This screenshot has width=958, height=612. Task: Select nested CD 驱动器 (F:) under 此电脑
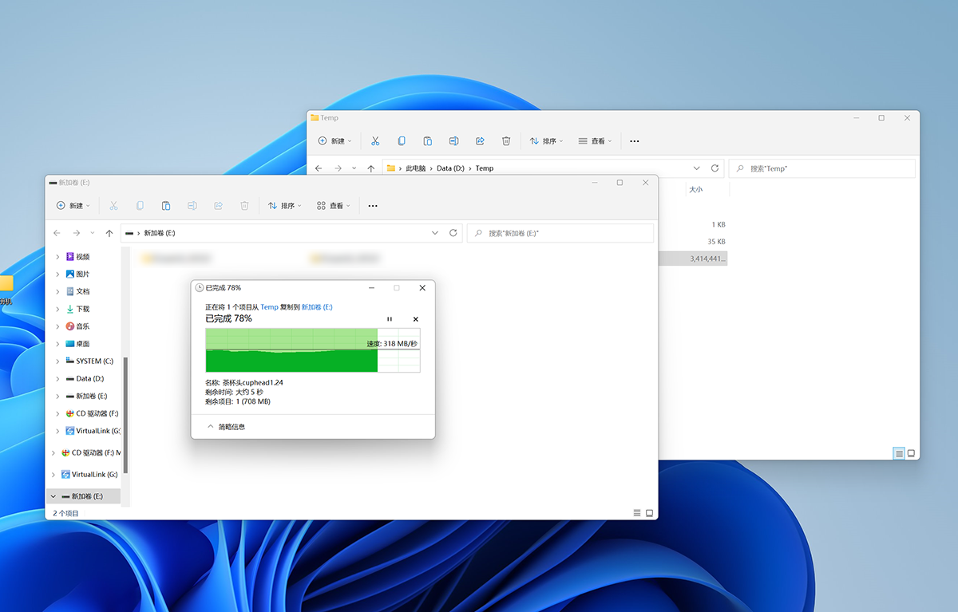(x=92, y=413)
